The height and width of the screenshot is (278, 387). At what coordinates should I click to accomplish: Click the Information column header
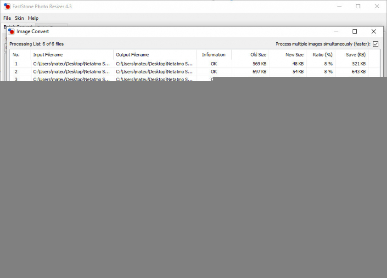(213, 55)
